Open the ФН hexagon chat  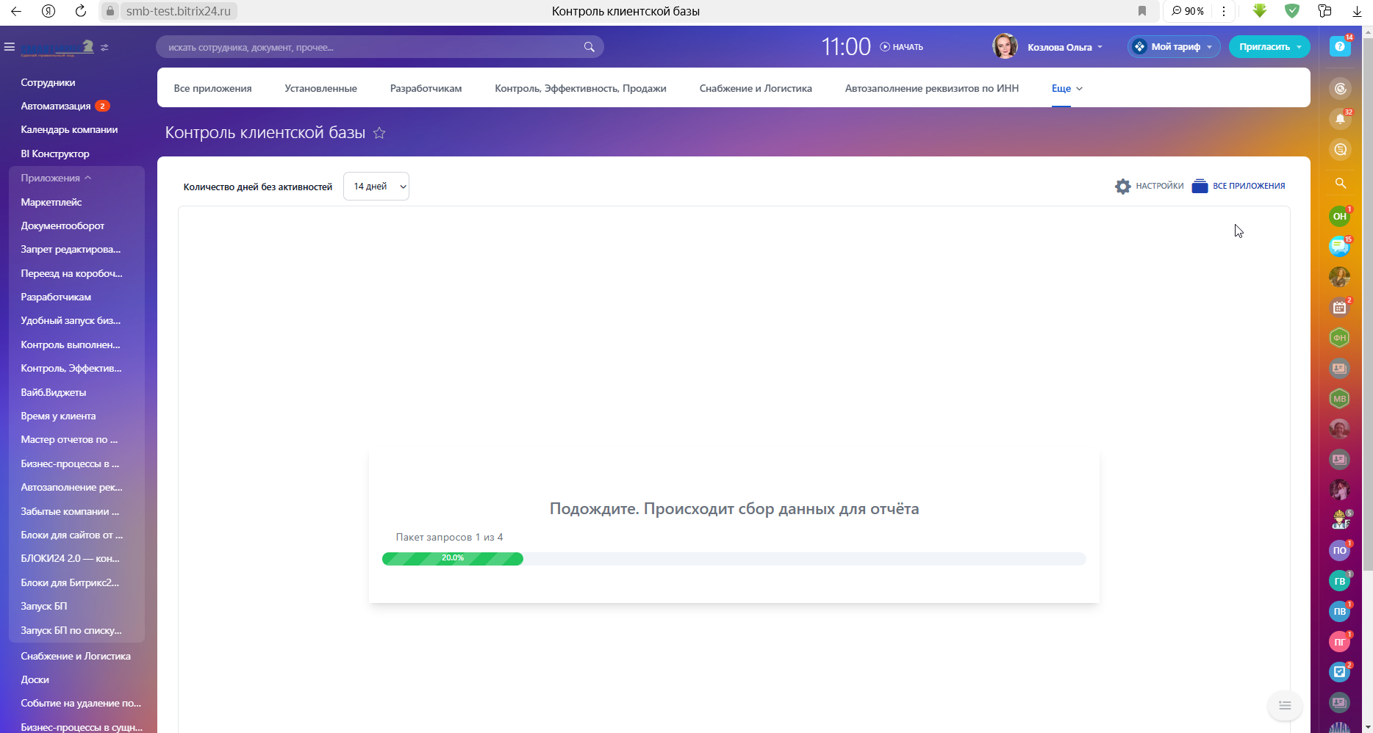[1340, 338]
